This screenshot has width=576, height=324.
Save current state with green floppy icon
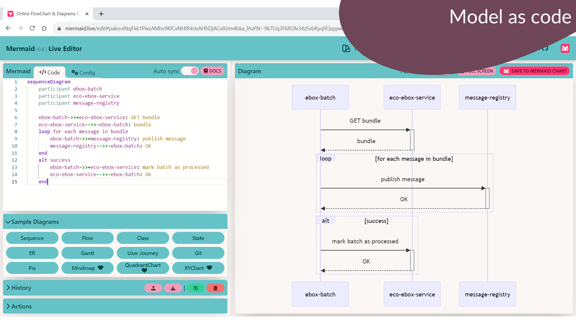[196, 288]
